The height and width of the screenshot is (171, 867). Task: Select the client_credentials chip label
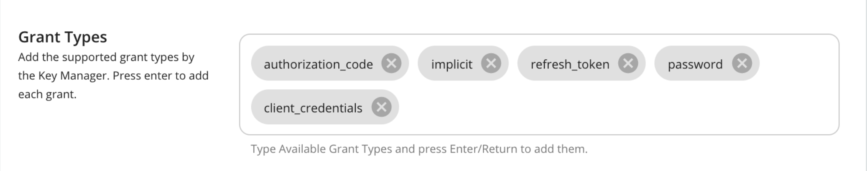tap(313, 108)
